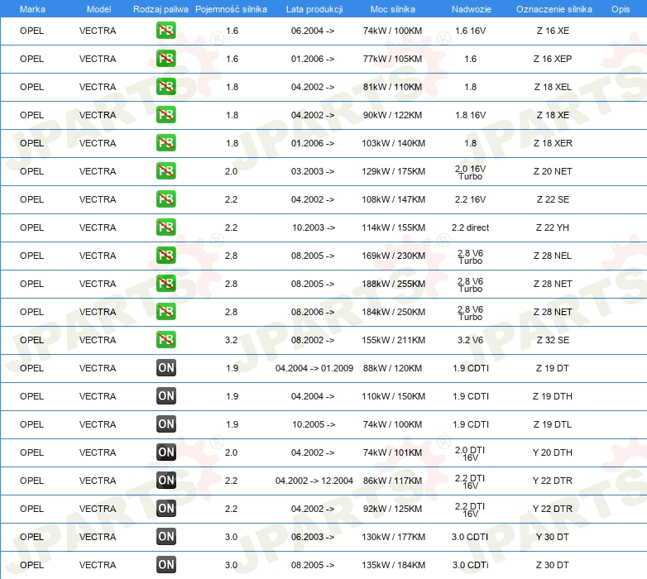Click petrol fuel icon in Z 18 XEL row
The image size is (647, 579).
(x=165, y=87)
